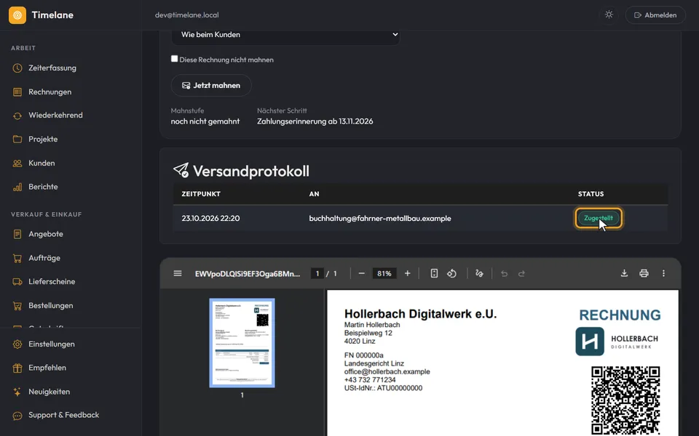Navigate to Kunden
The width and height of the screenshot is (699, 436).
[x=42, y=163]
